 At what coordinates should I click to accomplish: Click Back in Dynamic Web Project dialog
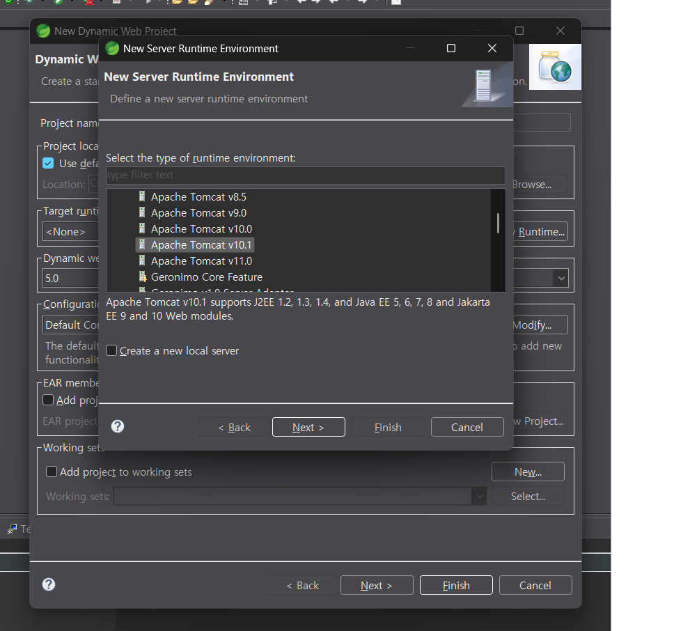(x=302, y=585)
